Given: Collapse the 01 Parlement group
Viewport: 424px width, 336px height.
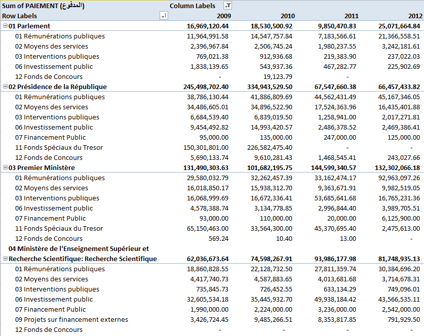Looking at the screenshot, I should [x=5, y=26].
